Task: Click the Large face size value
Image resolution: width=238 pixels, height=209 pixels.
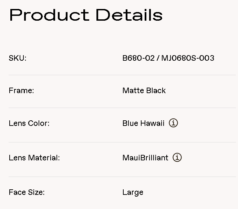Action: 133,192
